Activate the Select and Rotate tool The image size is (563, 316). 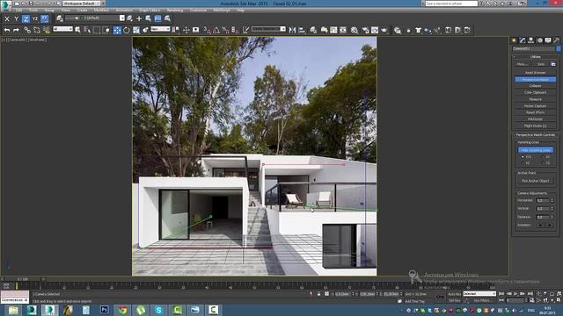tap(127, 31)
